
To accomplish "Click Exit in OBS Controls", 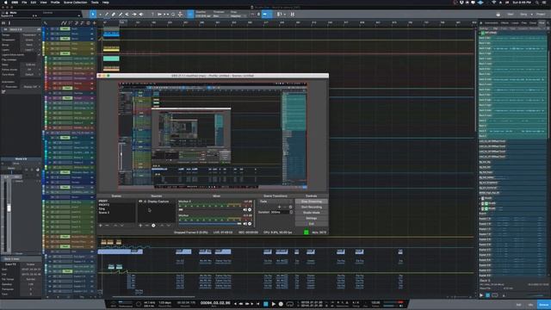I will 312,224.
